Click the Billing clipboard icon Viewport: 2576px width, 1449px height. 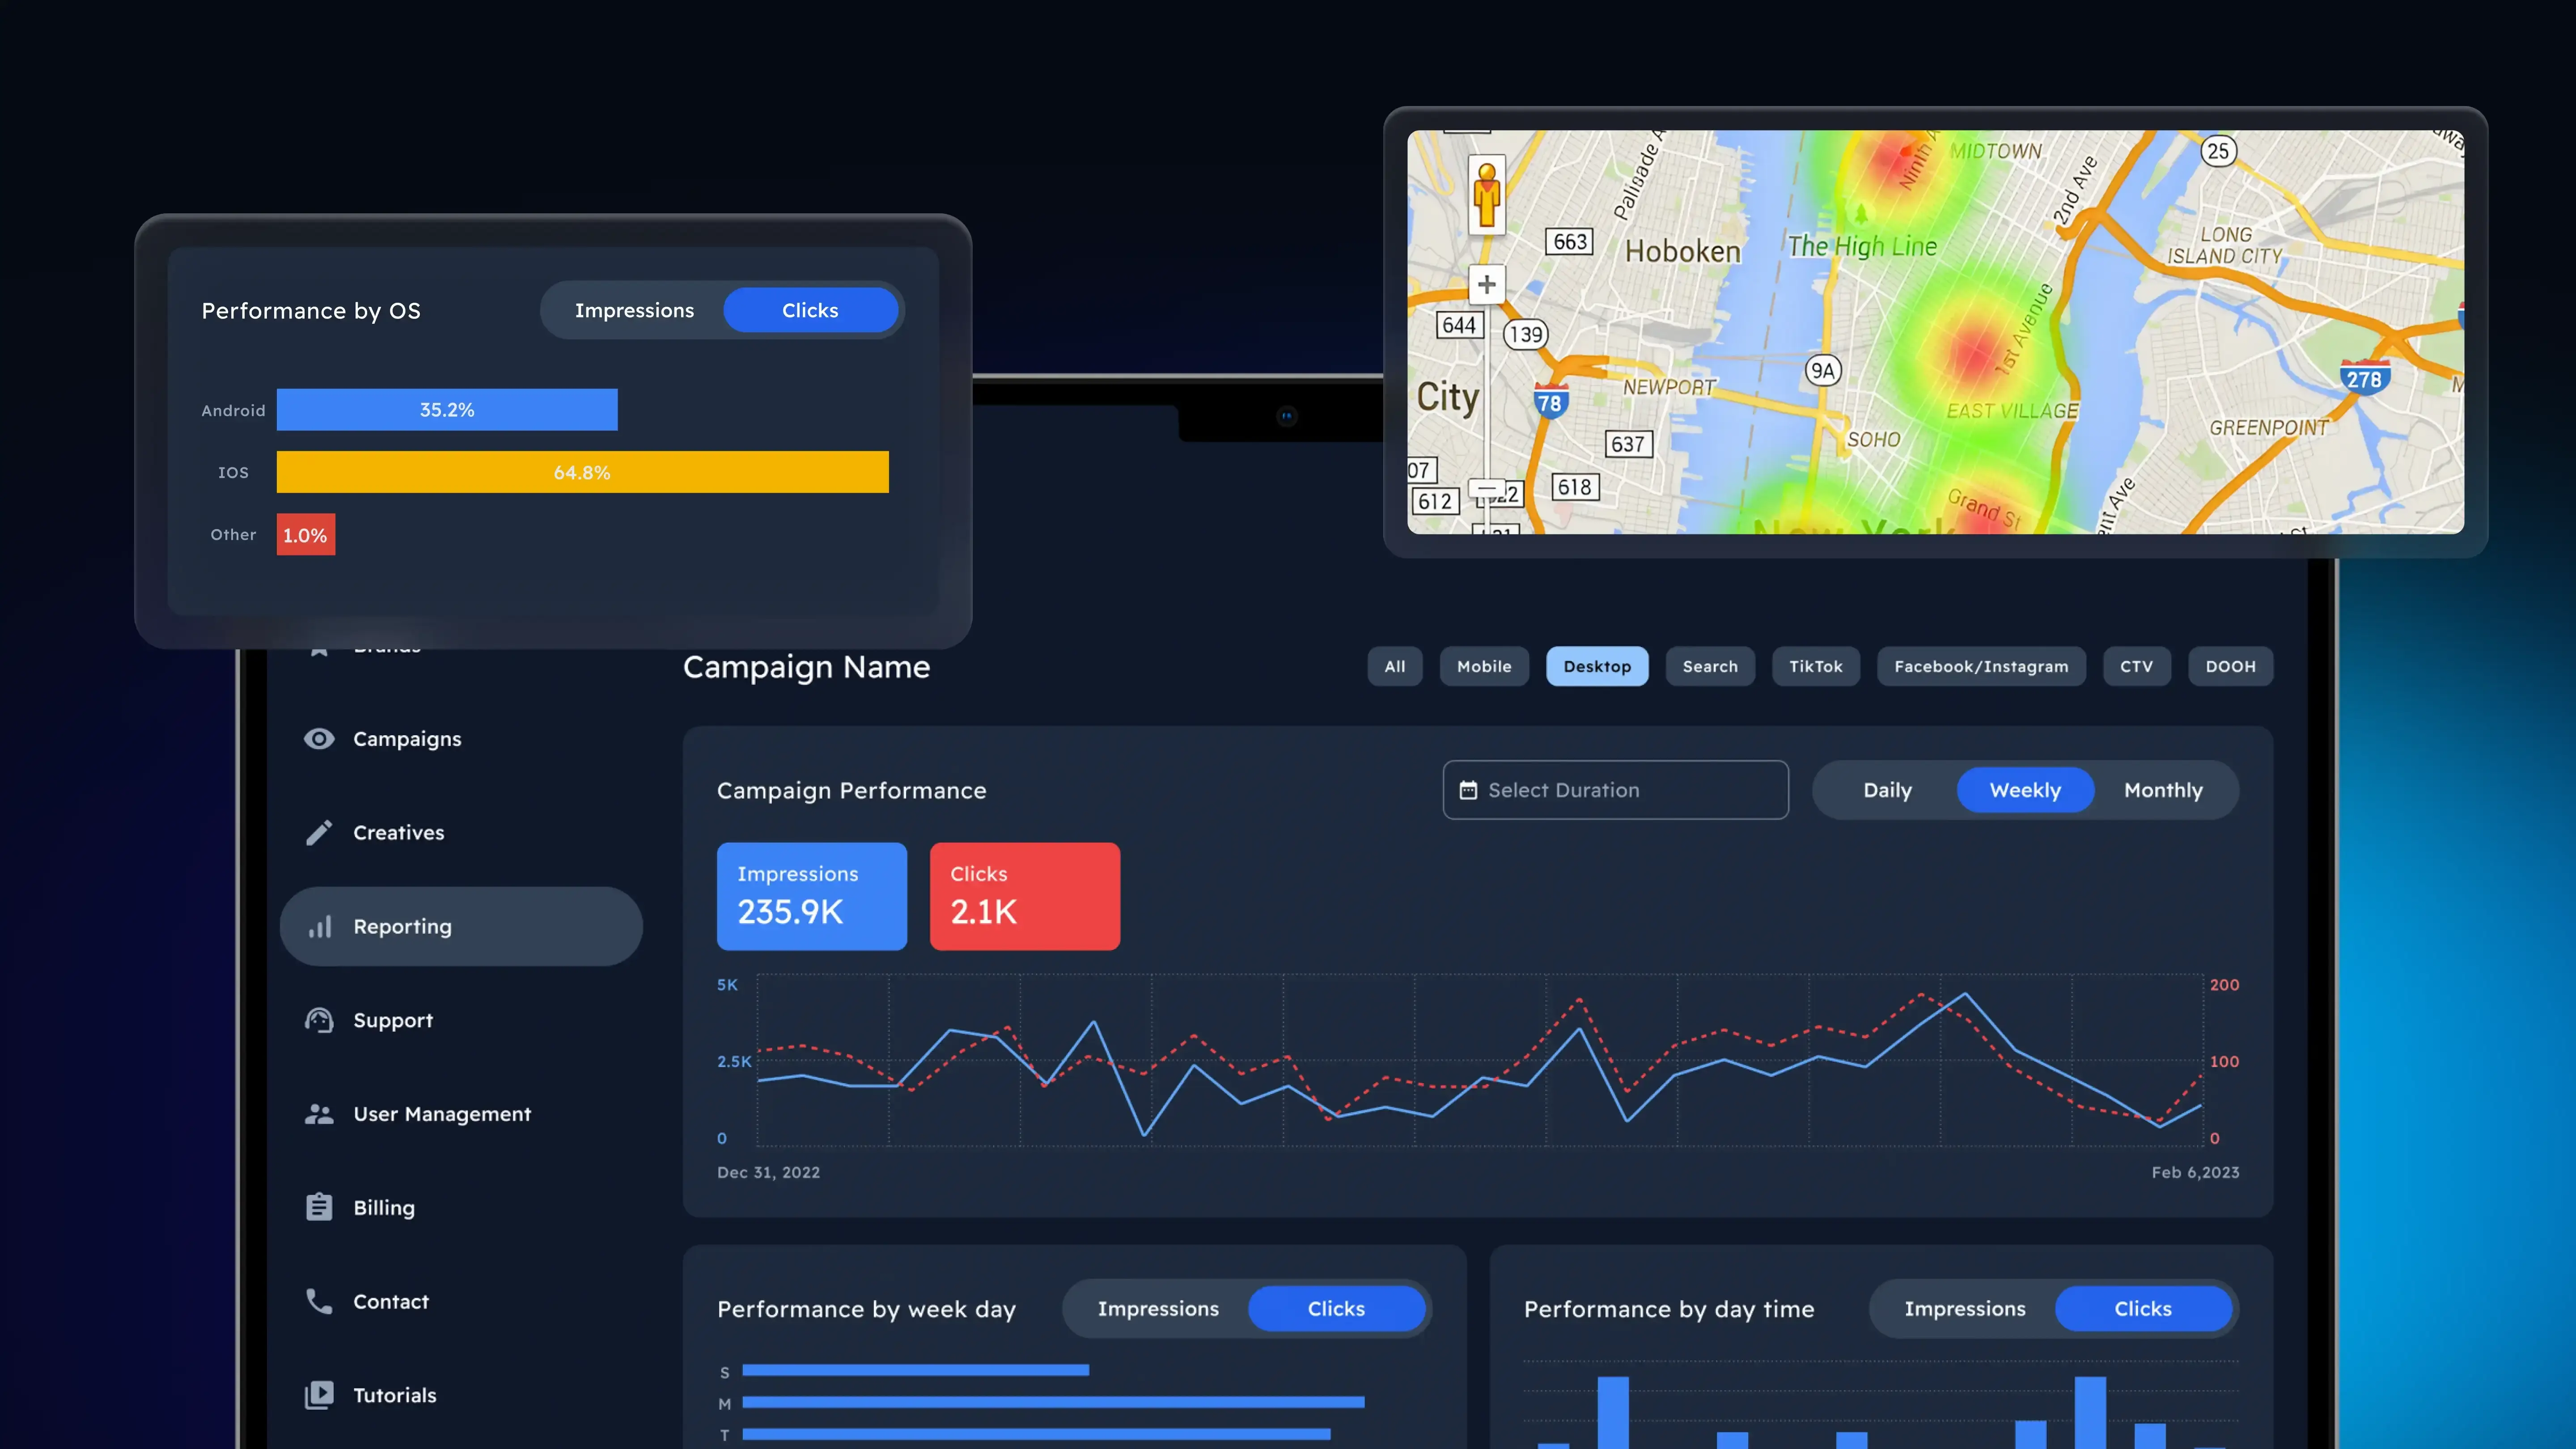[319, 1207]
